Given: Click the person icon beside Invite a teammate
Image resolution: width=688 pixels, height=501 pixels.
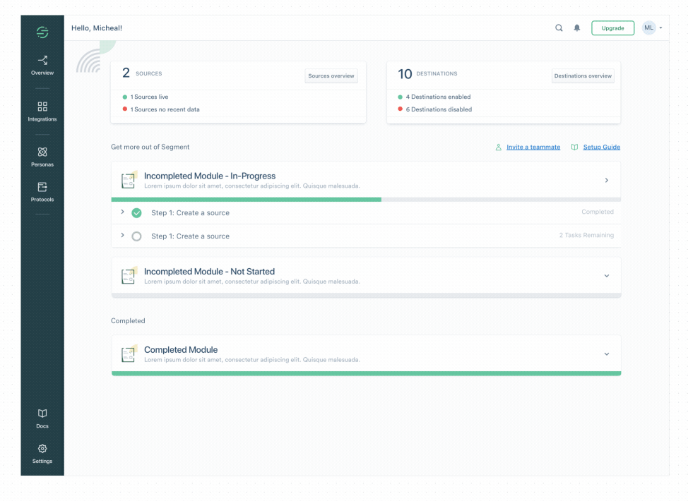Looking at the screenshot, I should point(499,147).
